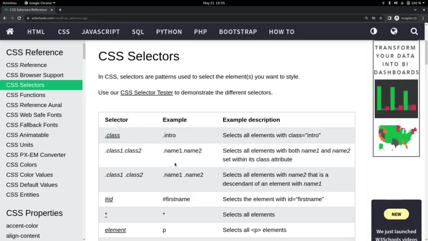Viewport: 428px width, 241px height.
Task: Click the #firstname example cell
Action: 176,199
